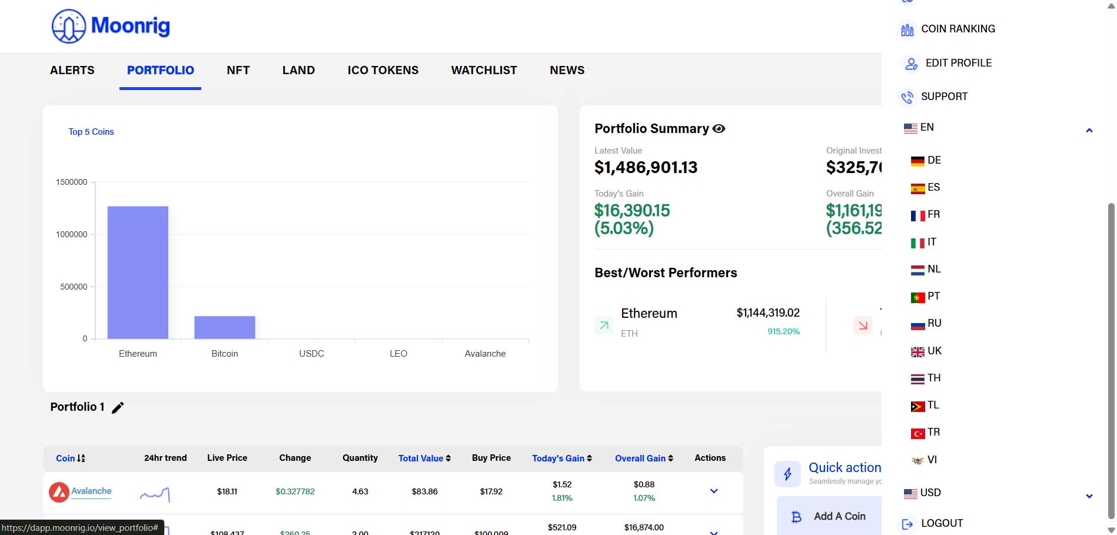
Task: Click the Ethereum 915.20% gain figure
Action: tap(783, 332)
